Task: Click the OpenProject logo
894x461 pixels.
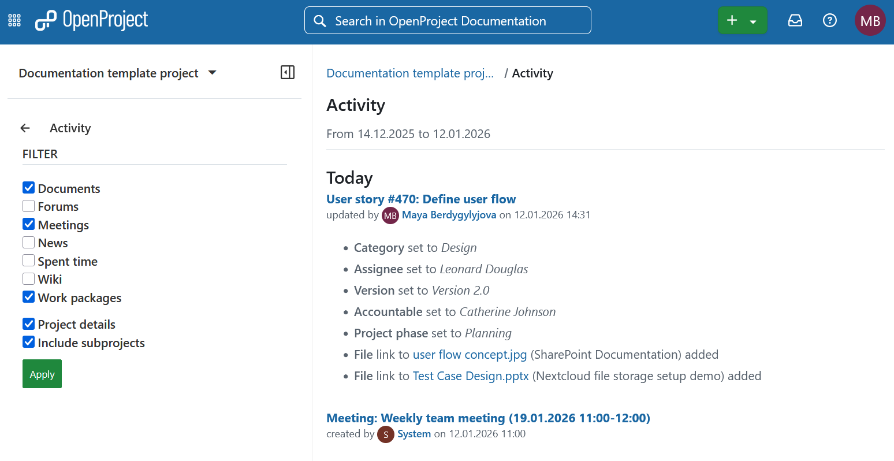Action: tap(91, 19)
